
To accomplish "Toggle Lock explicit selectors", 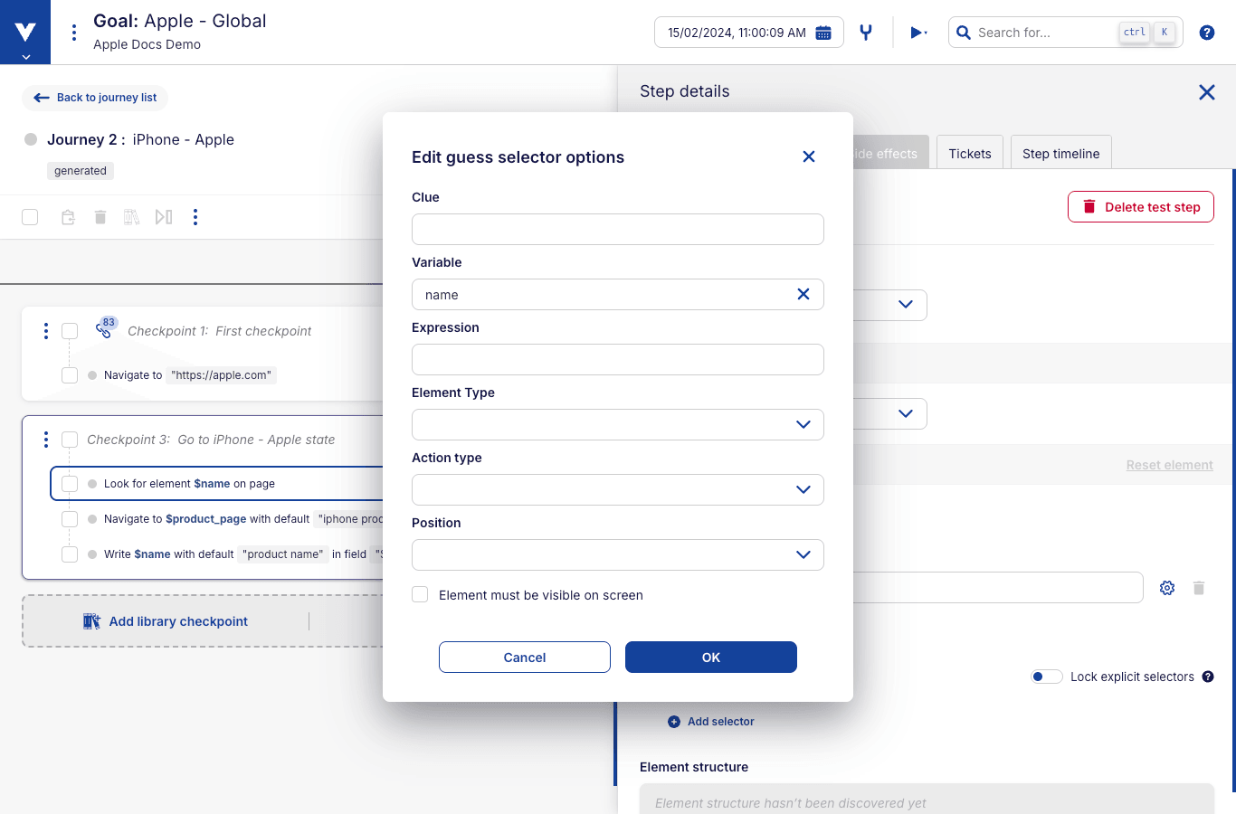I will tap(1046, 676).
